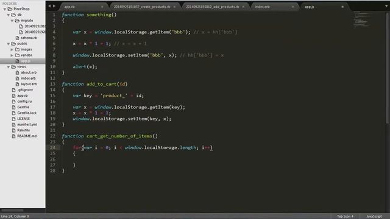Click Line 24, Column 9 status text
Viewport: 390px width, 219px height.
(x=15, y=217)
